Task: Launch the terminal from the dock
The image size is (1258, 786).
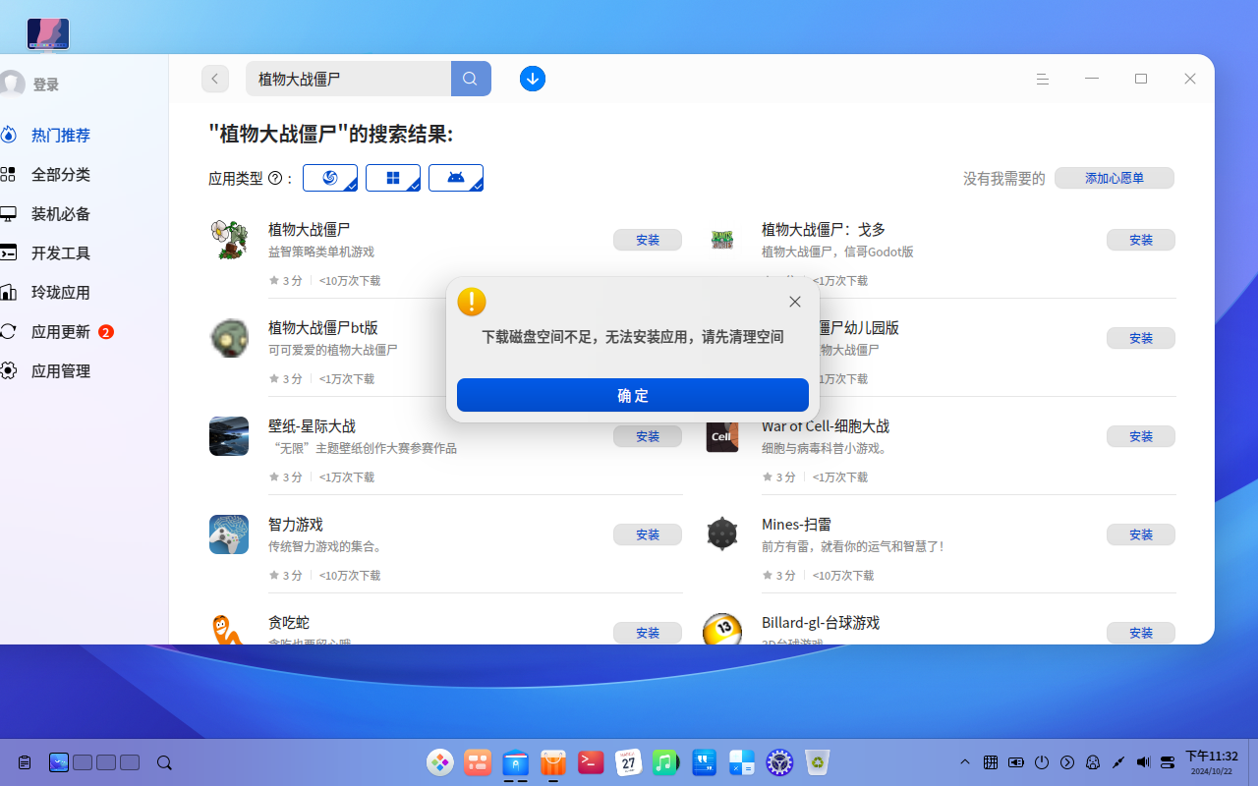Action: click(x=591, y=761)
